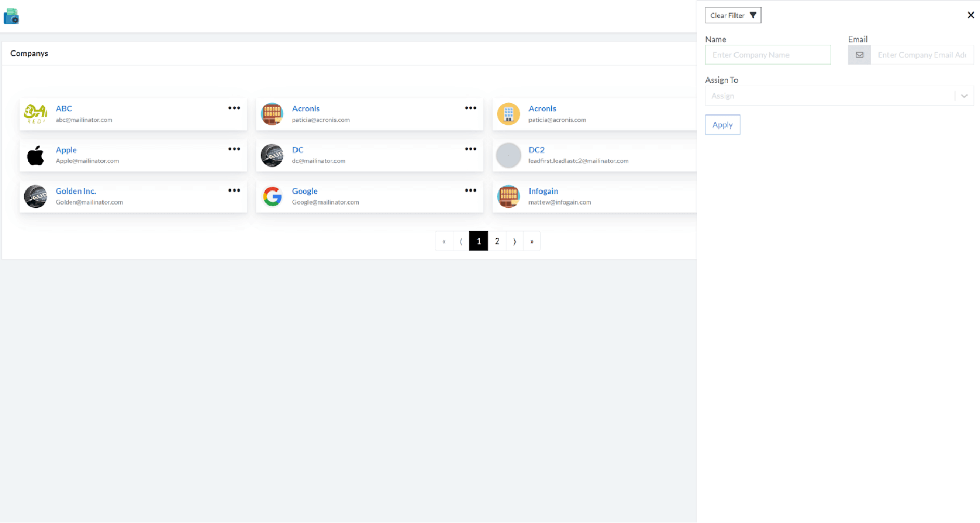Click the Apple company logo
The width and height of the screenshot is (980, 523).
coord(35,155)
